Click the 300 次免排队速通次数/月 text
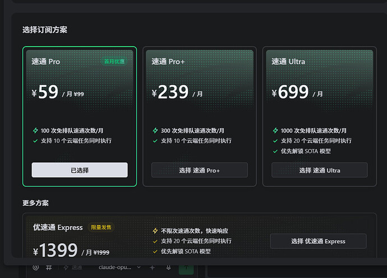This screenshot has height=278, width=387. pos(192,131)
